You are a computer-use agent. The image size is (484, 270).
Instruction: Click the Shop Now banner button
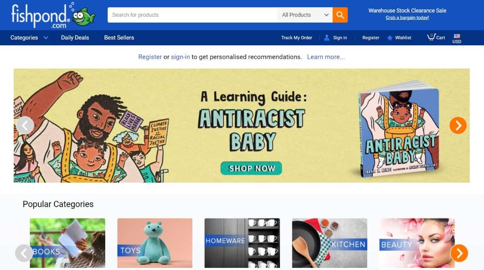251,168
